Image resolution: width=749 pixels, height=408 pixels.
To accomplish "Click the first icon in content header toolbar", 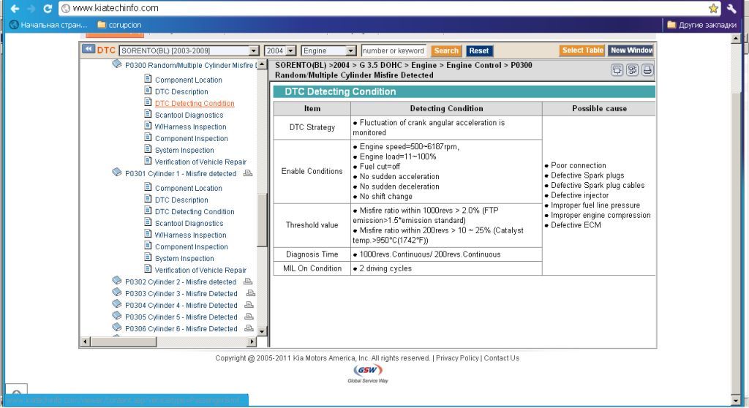I will [x=617, y=70].
